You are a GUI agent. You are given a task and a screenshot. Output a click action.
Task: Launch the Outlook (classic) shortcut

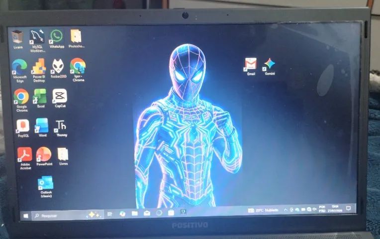click(46, 187)
